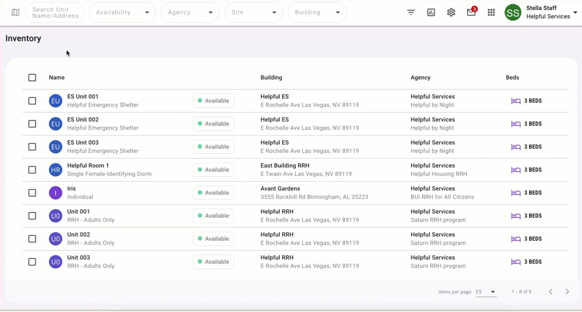This screenshot has width=582, height=312.
Task: Change the items per page dropdown
Action: pyautogui.click(x=486, y=292)
